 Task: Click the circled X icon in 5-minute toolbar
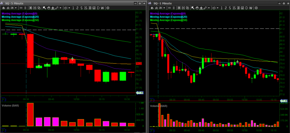[x=108, y=8]
